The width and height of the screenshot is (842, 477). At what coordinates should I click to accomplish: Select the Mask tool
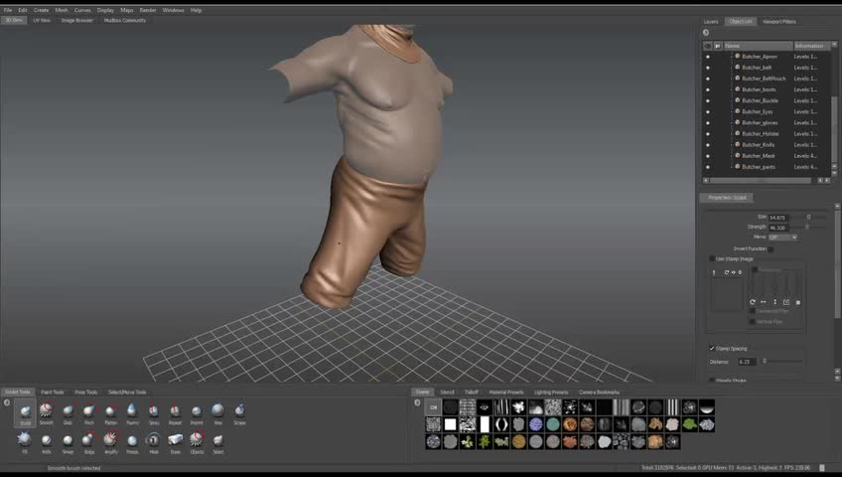tap(154, 442)
